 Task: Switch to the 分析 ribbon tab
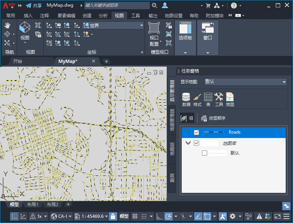pyautogui.click(x=103, y=16)
